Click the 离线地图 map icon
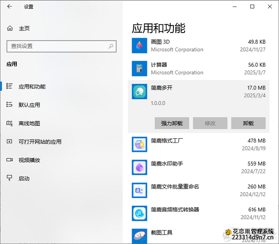The height and width of the screenshot is (244, 279). pyautogui.click(x=9, y=123)
